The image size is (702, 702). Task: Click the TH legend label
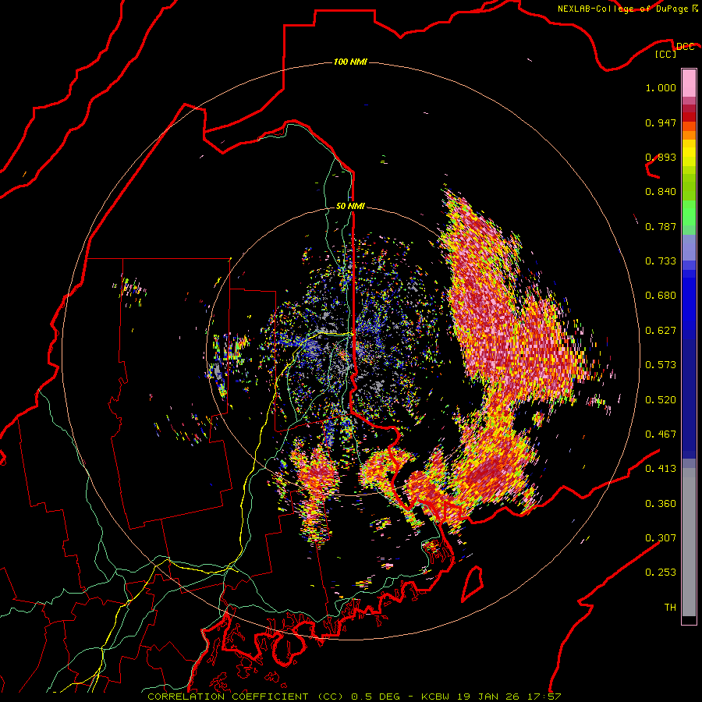click(x=670, y=608)
